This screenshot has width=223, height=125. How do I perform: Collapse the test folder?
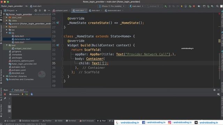tap(7, 45)
